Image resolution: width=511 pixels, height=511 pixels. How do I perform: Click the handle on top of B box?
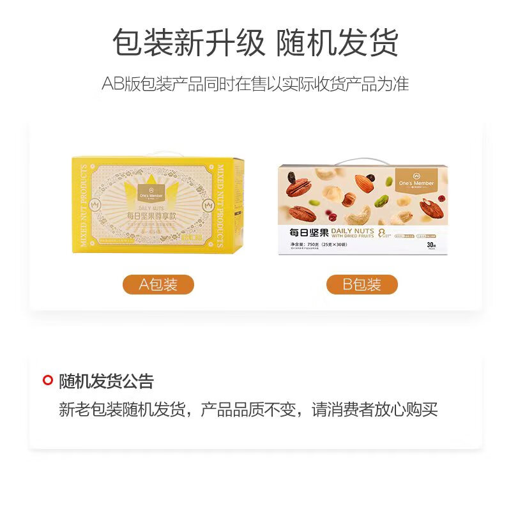362,162
